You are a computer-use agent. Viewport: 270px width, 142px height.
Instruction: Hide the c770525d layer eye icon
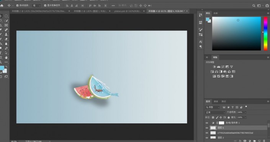207,133
